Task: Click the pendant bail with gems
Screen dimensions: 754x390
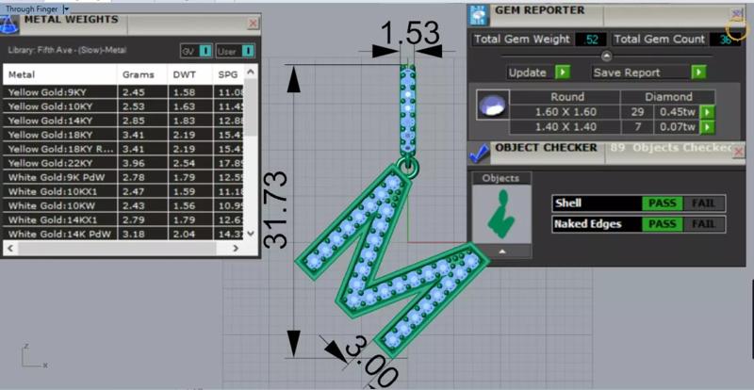Action: pos(408,111)
